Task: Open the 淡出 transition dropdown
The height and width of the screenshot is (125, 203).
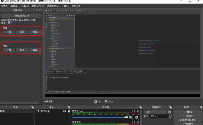Action: pyautogui.click(x=155, y=112)
